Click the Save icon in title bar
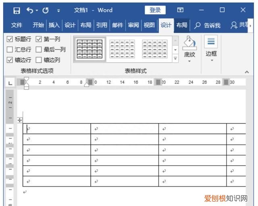The width and height of the screenshot is (258, 206). (17, 11)
